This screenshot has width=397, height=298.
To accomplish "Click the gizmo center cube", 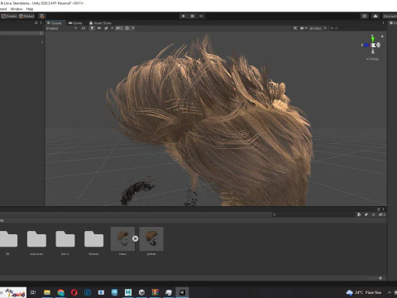I will [373, 46].
